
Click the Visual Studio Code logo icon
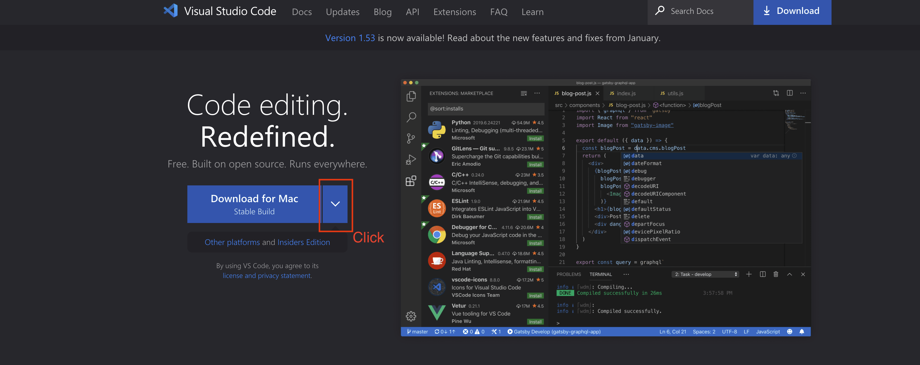[171, 11]
